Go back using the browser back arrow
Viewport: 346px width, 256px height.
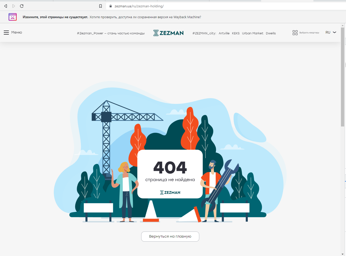point(6,6)
